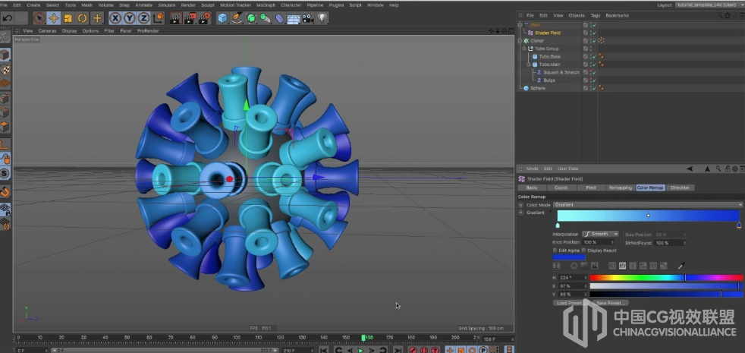Collapse the Tube.Main hierarchy
The width and height of the screenshot is (745, 353).
click(529, 65)
